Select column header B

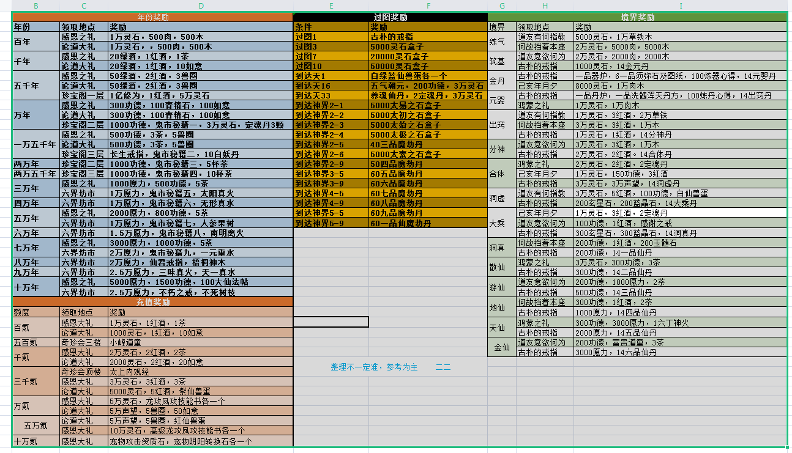(x=36, y=6)
